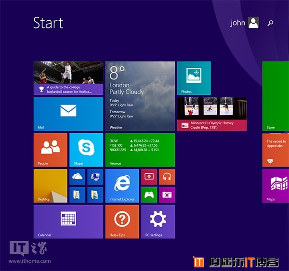Open the Mail tile
This screenshot has height=271, width=289.
coord(68,114)
